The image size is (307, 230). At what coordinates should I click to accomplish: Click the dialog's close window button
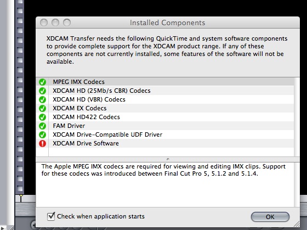pos(44,23)
